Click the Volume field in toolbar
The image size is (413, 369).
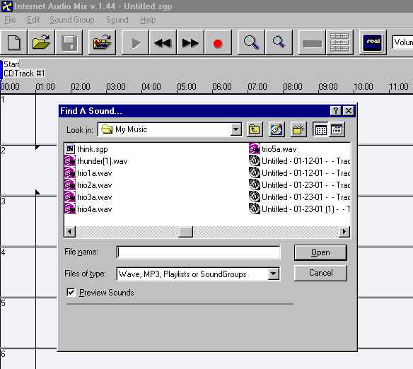pos(402,42)
